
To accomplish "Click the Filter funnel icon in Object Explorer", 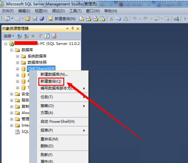I will 40,36.
